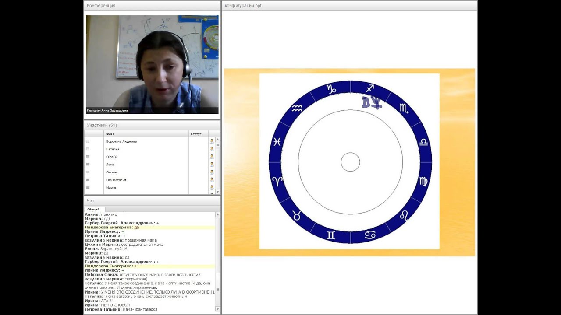Select participant name Оксана
Image resolution: width=561 pixels, height=315 pixels.
[x=111, y=172]
